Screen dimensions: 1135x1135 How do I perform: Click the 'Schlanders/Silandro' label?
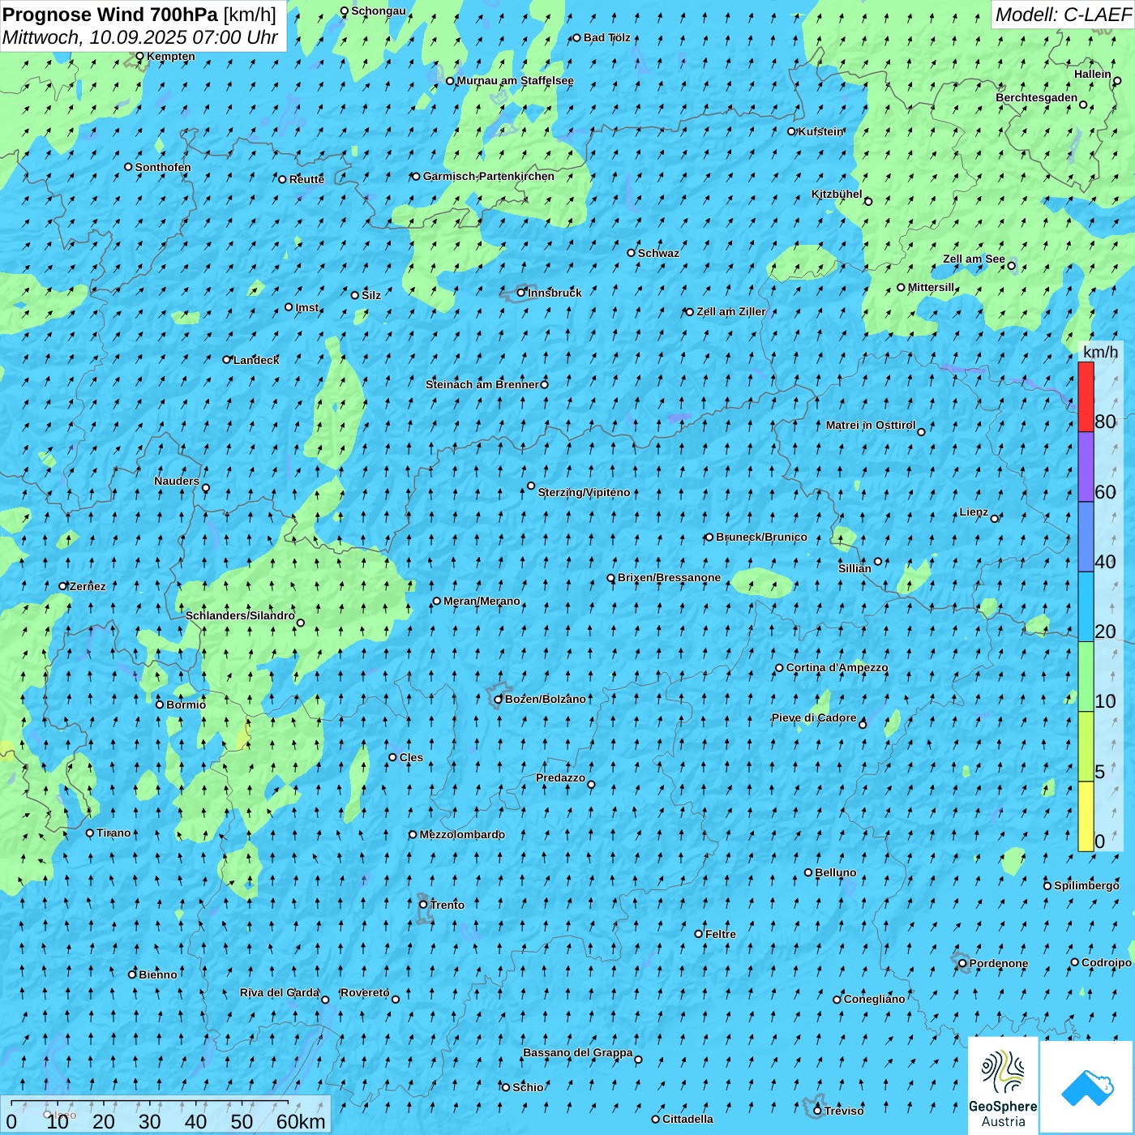[240, 615]
